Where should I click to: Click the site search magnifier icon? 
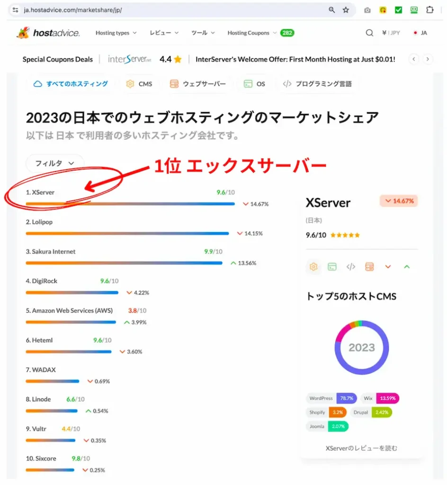coord(369,33)
